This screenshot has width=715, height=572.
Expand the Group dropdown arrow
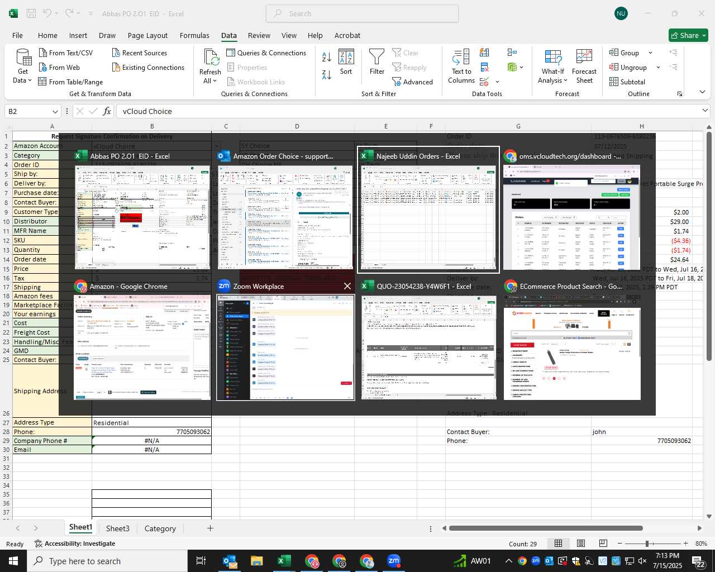pos(650,53)
